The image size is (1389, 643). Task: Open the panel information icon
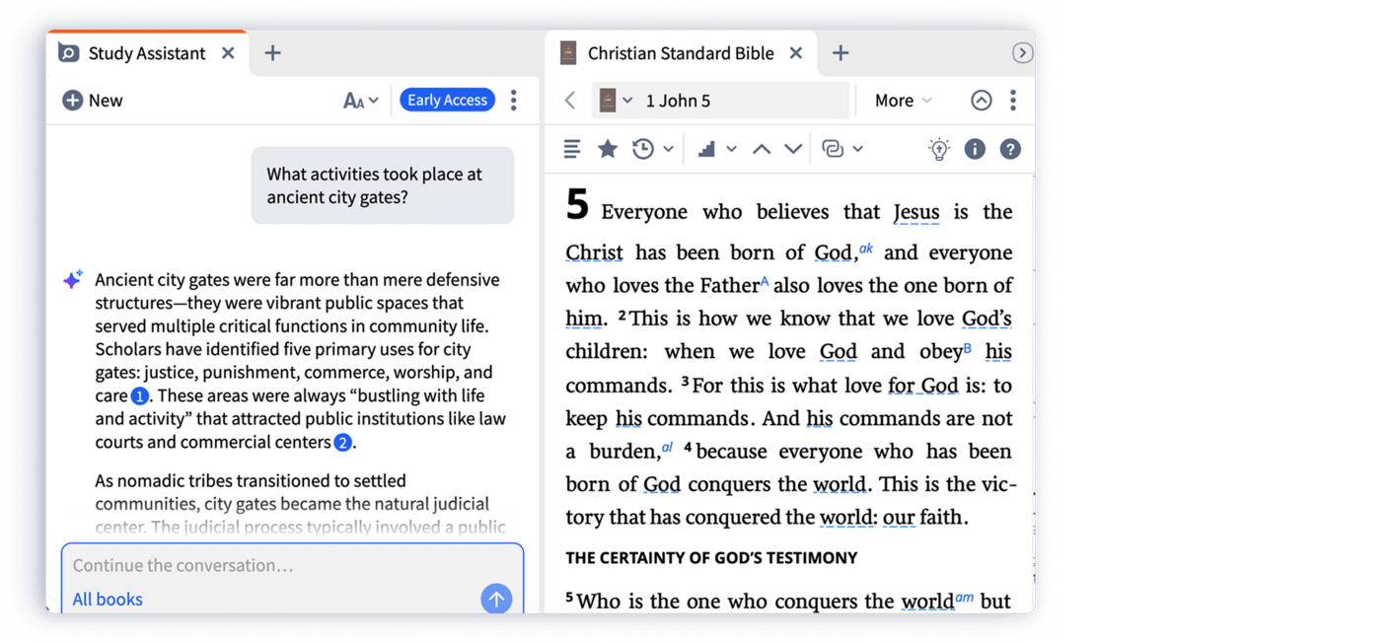975,148
